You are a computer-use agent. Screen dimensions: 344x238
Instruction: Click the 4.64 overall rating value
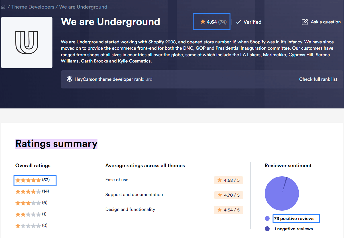212,22
